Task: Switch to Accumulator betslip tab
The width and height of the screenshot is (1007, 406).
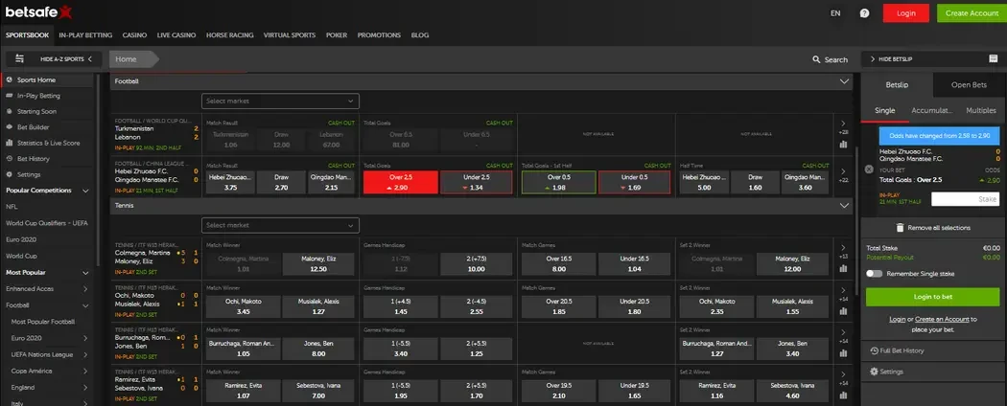Action: click(932, 110)
